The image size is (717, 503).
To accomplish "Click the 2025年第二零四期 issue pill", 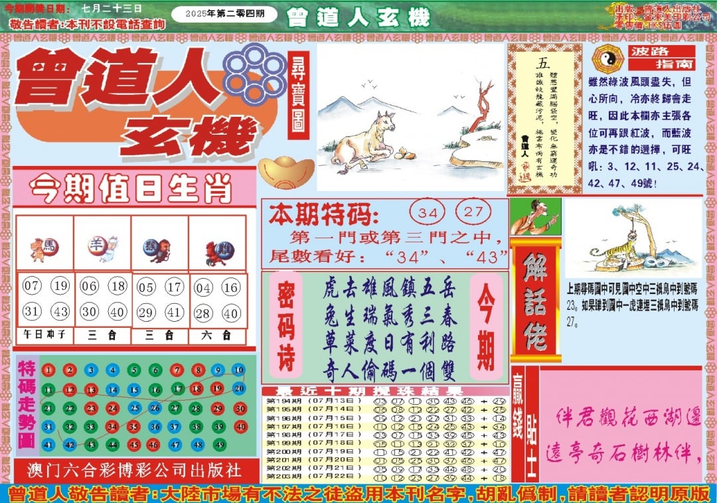I will point(224,14).
